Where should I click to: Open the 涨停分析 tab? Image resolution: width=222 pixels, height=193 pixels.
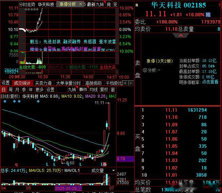pos(68,4)
